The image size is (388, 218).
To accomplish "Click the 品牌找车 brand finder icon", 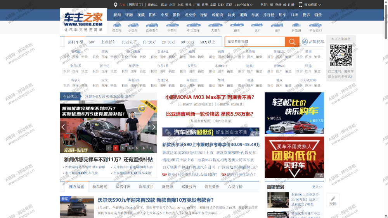I will [305, 42].
